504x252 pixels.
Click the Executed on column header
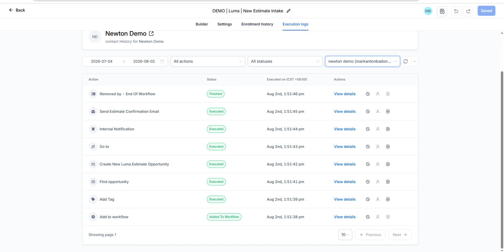point(287,79)
